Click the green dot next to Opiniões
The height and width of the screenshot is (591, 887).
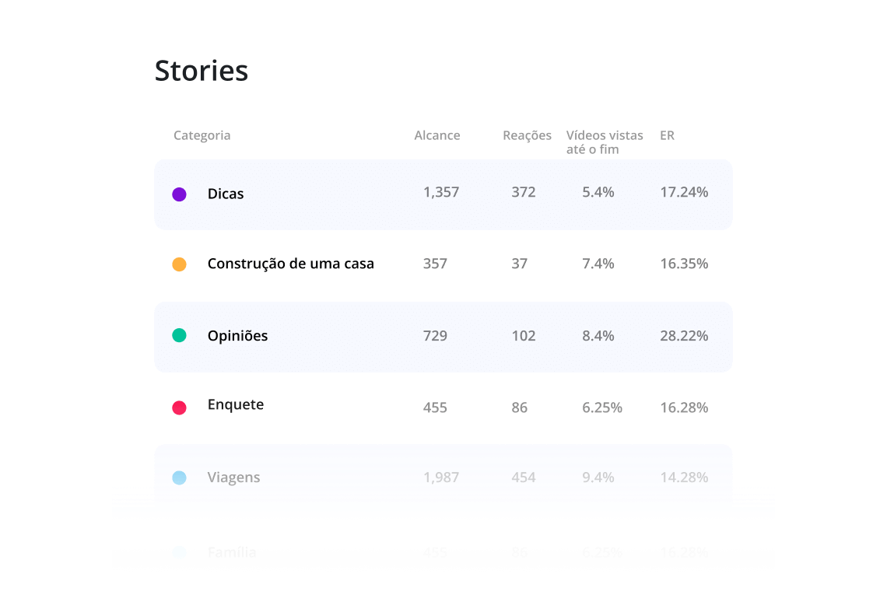click(179, 335)
